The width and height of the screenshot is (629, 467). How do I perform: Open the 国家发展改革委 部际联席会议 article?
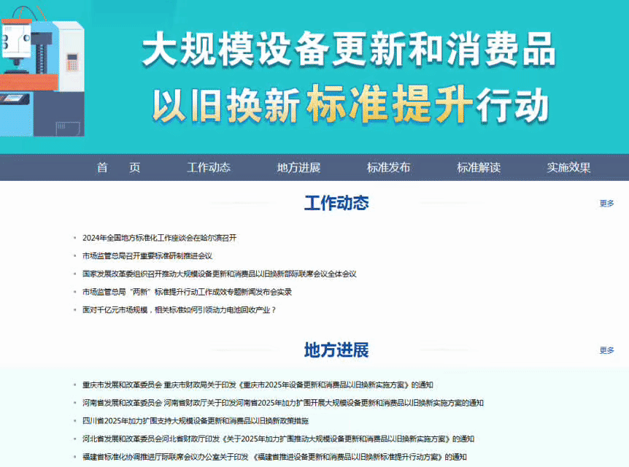(x=220, y=274)
